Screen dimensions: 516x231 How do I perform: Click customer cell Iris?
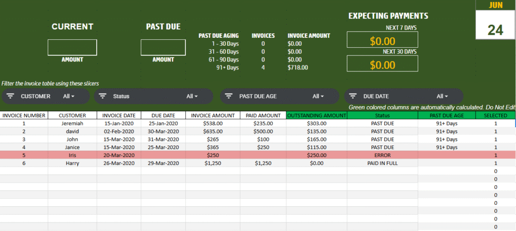click(73, 155)
